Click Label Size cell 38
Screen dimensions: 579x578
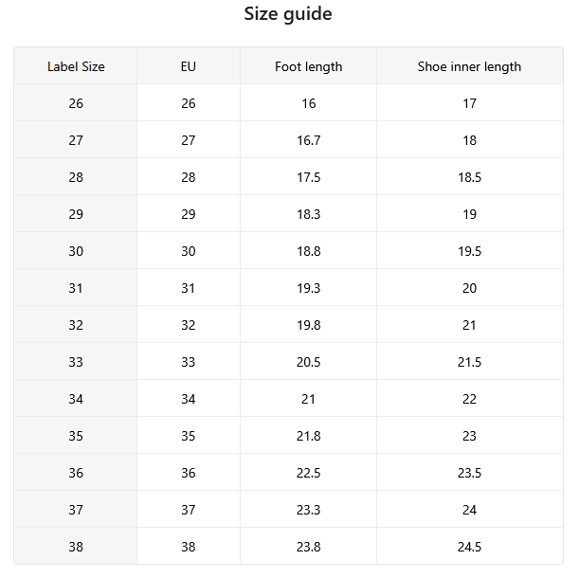(76, 547)
